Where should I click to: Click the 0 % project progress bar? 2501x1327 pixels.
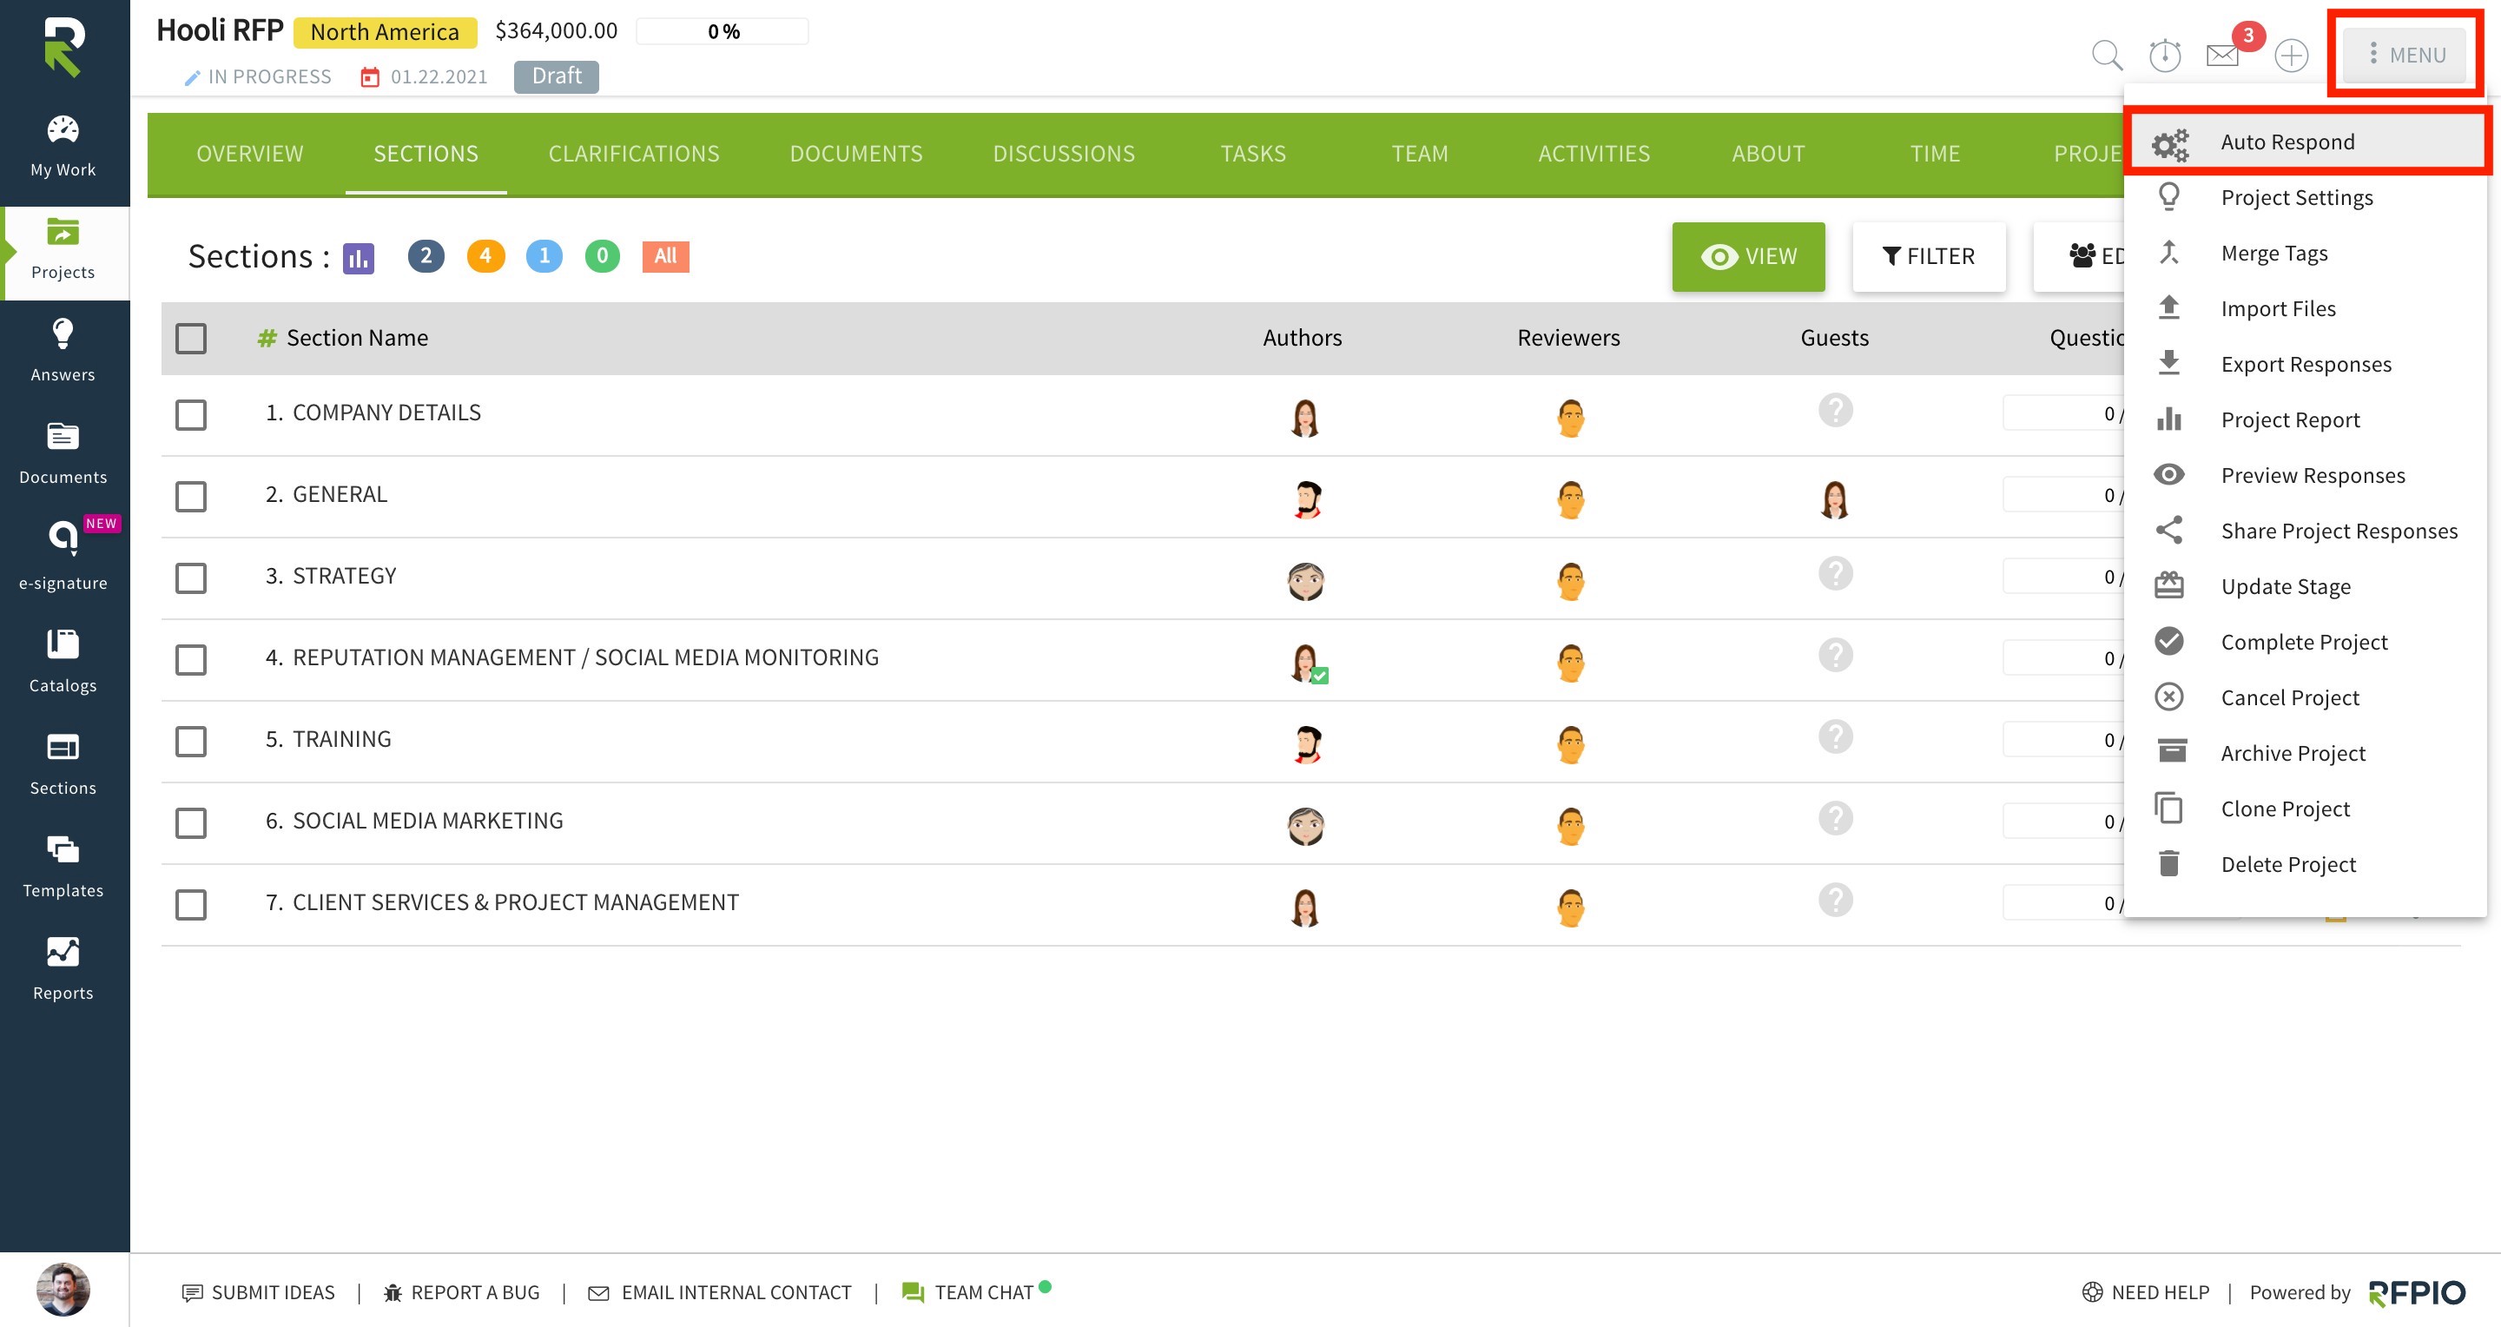coord(723,31)
